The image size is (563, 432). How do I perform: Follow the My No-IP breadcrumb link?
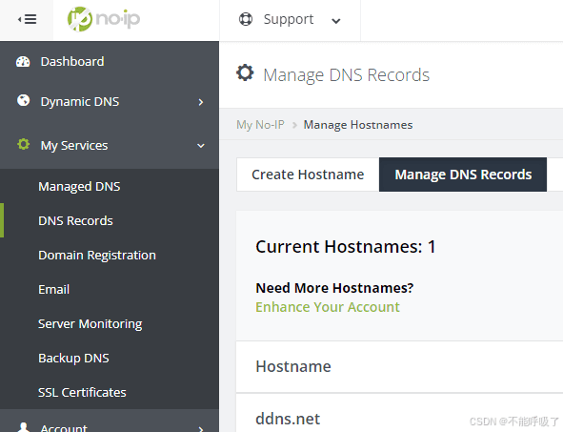click(x=260, y=125)
